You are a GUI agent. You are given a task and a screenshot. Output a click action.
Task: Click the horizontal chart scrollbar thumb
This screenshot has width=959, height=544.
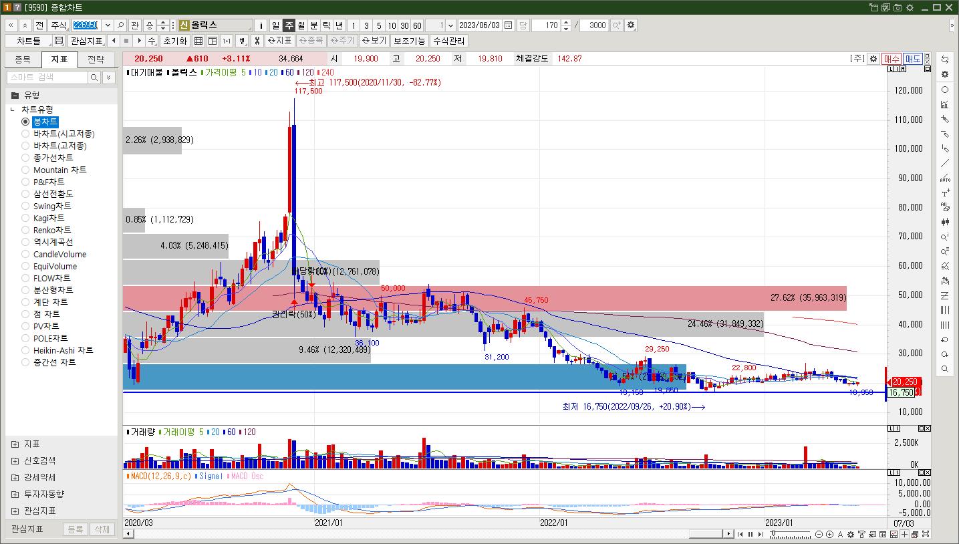pyautogui.click(x=707, y=534)
